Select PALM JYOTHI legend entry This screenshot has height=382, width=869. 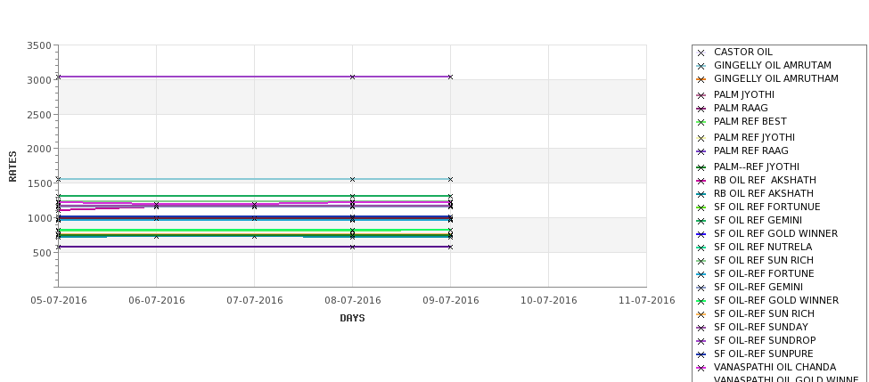coord(743,94)
